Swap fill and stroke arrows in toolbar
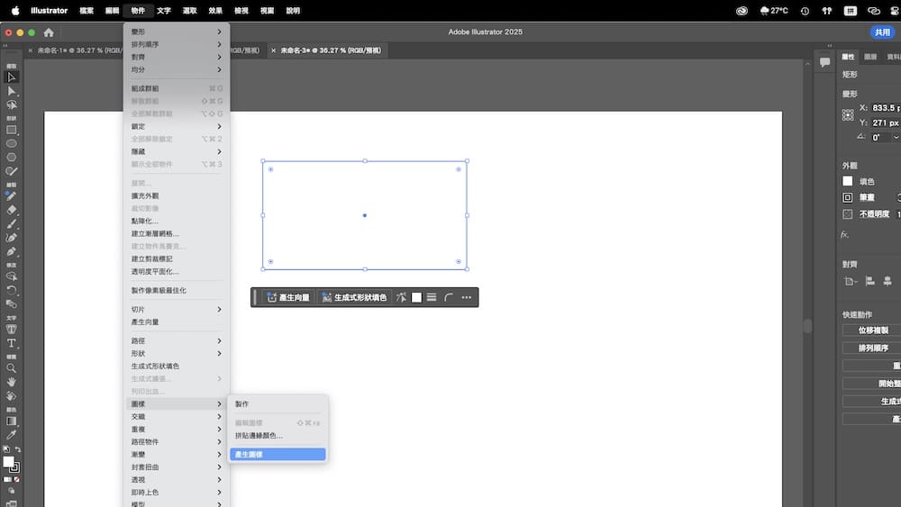The image size is (901, 507). pos(18,449)
